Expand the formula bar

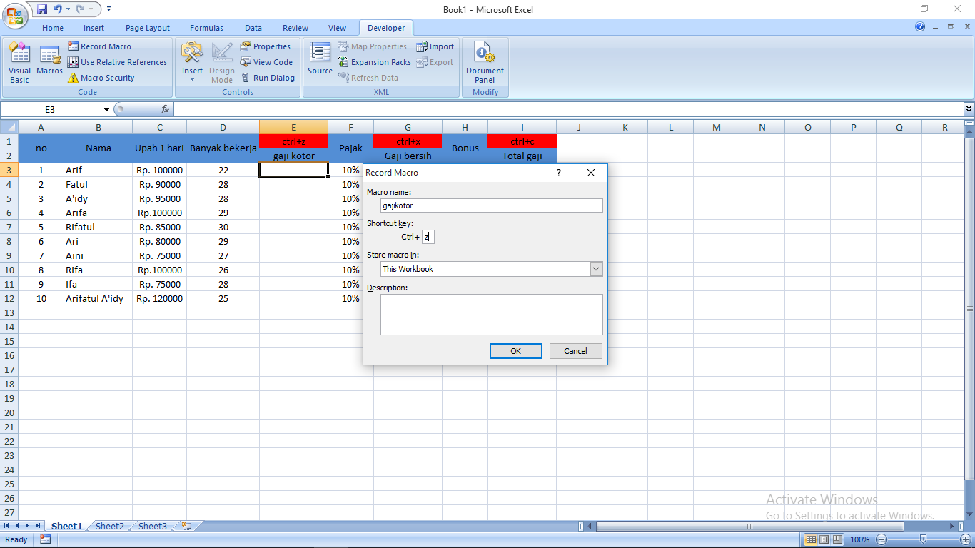click(x=969, y=109)
